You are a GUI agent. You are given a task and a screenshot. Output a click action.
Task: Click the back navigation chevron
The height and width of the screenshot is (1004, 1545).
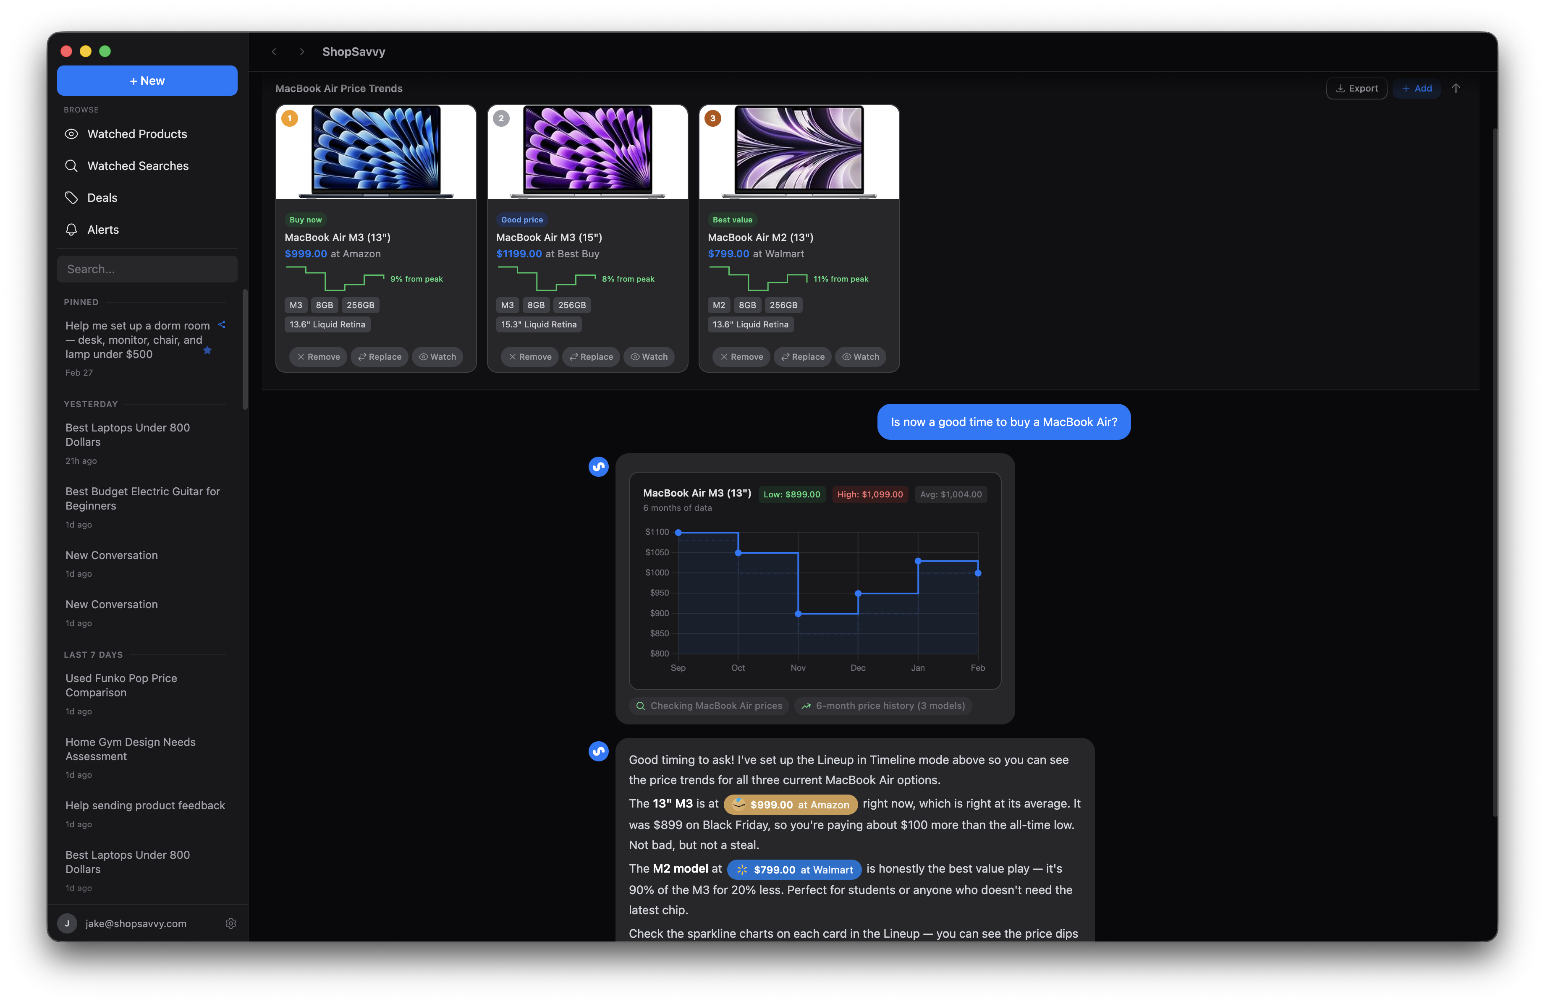tap(274, 51)
